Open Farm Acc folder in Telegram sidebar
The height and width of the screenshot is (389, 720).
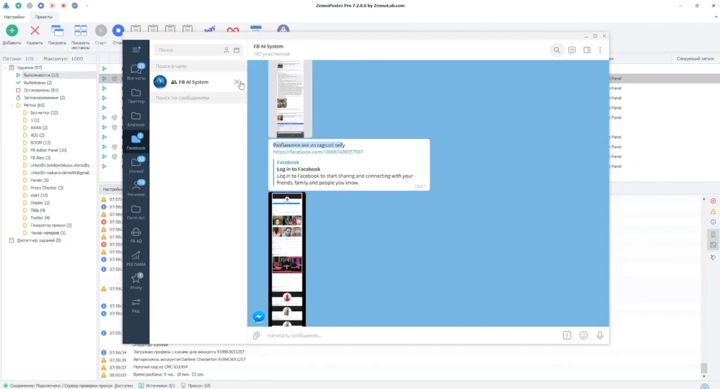(136, 212)
